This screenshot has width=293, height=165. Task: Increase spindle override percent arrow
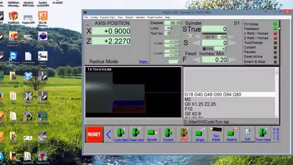pyautogui.click(x=231, y=37)
